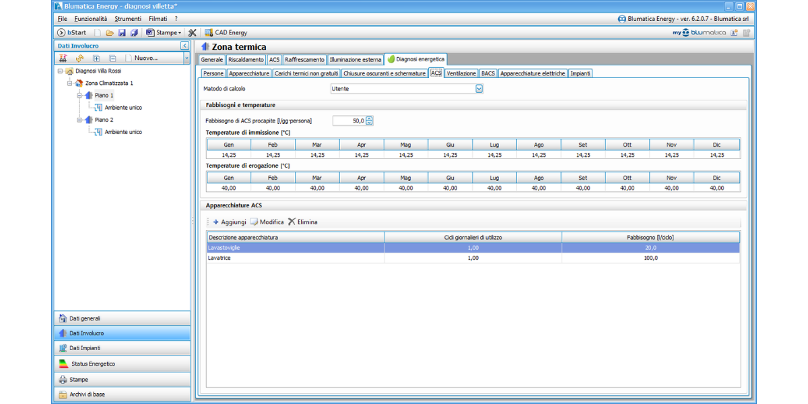Click Aggiungi to add an ACS appliance
The image size is (808, 404).
(x=230, y=222)
